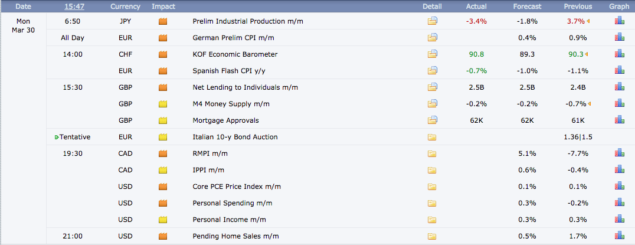
Task: Click the Impact column header
Action: [163, 6]
